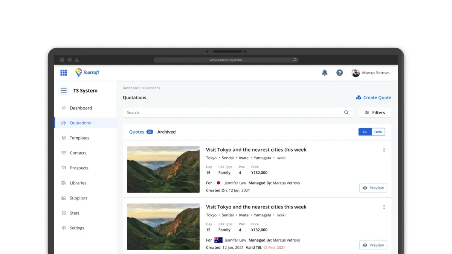This screenshot has height=254, width=452.
Task: Click Quotations in the breadcrumb
Action: (151, 88)
